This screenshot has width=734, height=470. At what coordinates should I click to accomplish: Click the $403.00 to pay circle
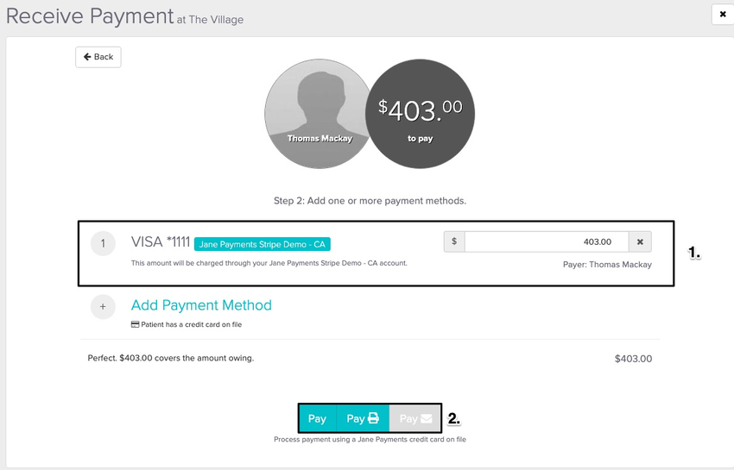tap(419, 113)
